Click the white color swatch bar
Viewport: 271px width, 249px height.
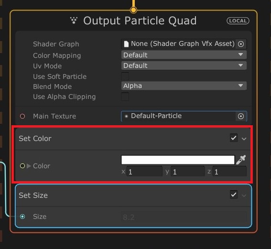coord(178,160)
